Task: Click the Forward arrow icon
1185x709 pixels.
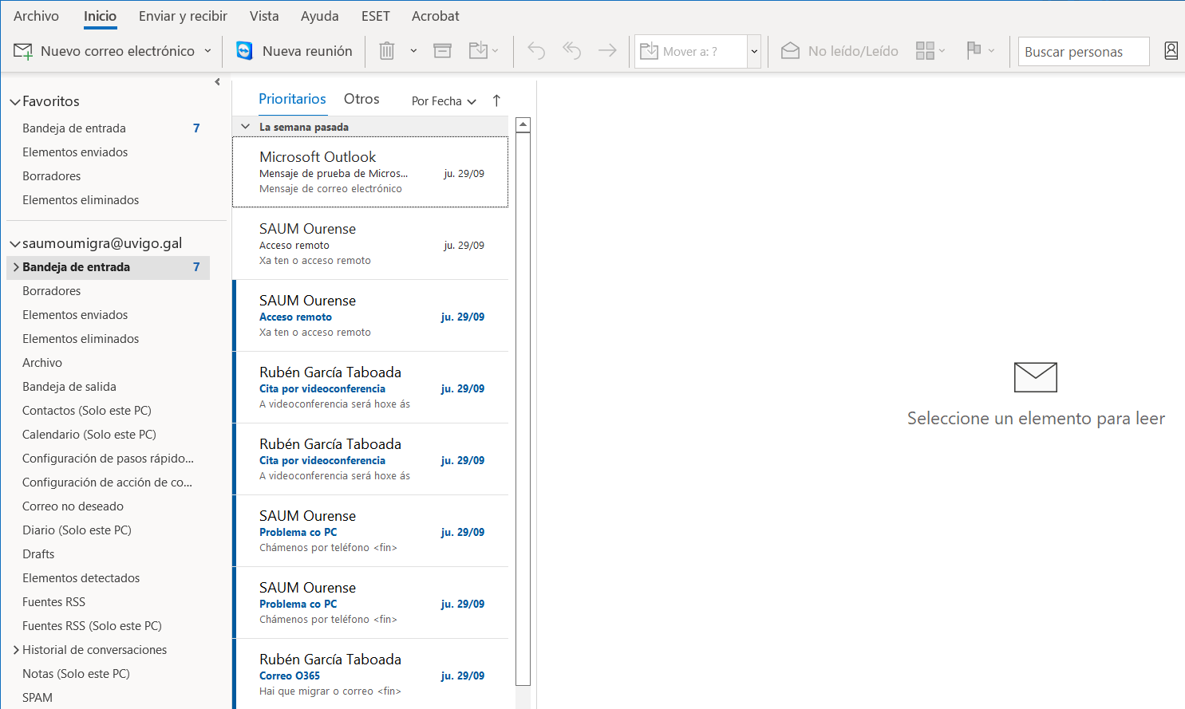Action: coord(607,51)
